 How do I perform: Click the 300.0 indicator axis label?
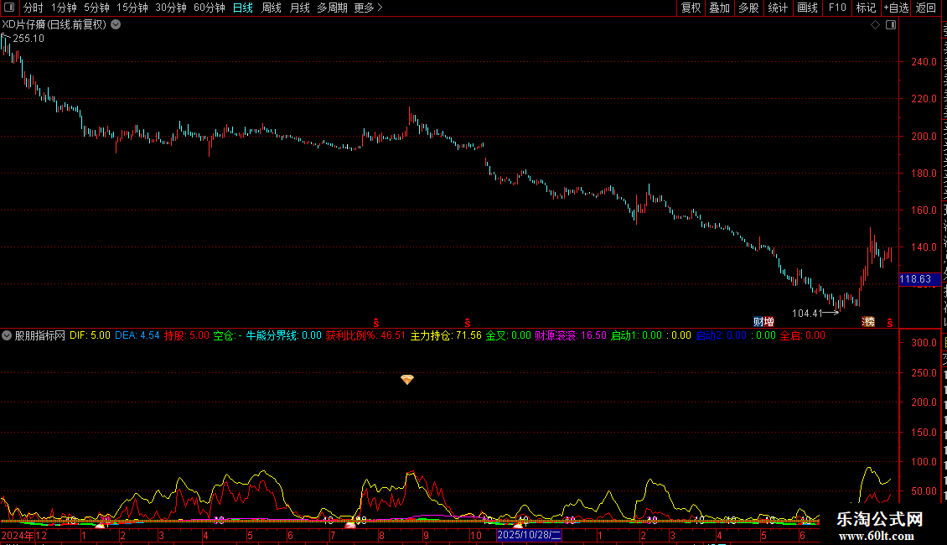click(924, 343)
